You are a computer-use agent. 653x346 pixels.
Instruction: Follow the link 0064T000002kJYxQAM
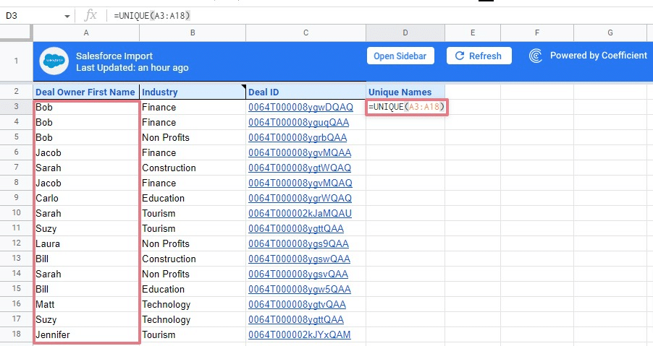click(x=299, y=334)
